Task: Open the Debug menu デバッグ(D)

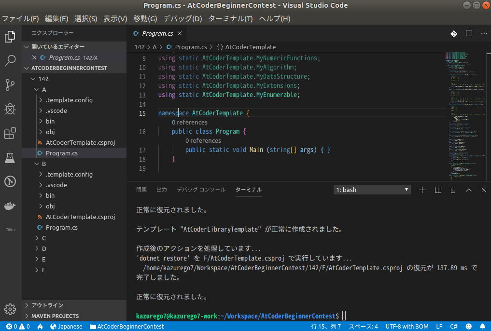Action: tap(182, 19)
